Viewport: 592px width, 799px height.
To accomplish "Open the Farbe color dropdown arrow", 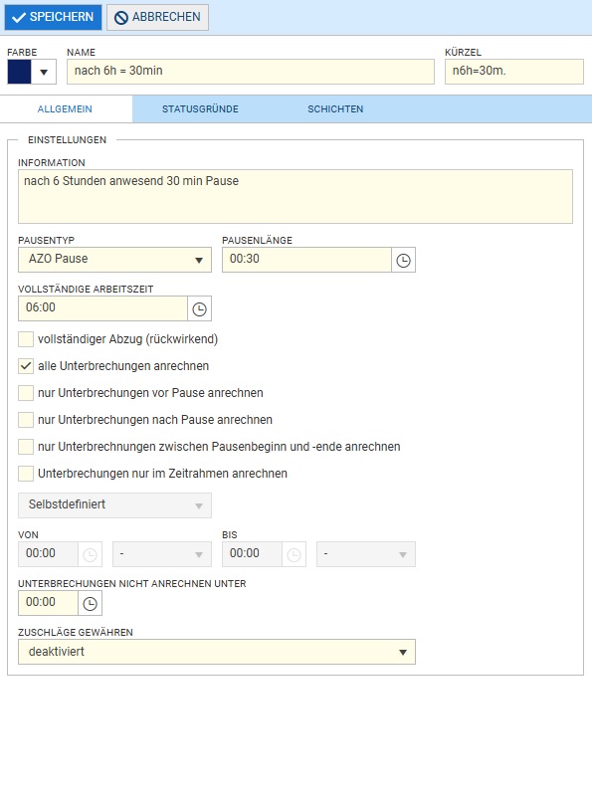I will tap(44, 72).
